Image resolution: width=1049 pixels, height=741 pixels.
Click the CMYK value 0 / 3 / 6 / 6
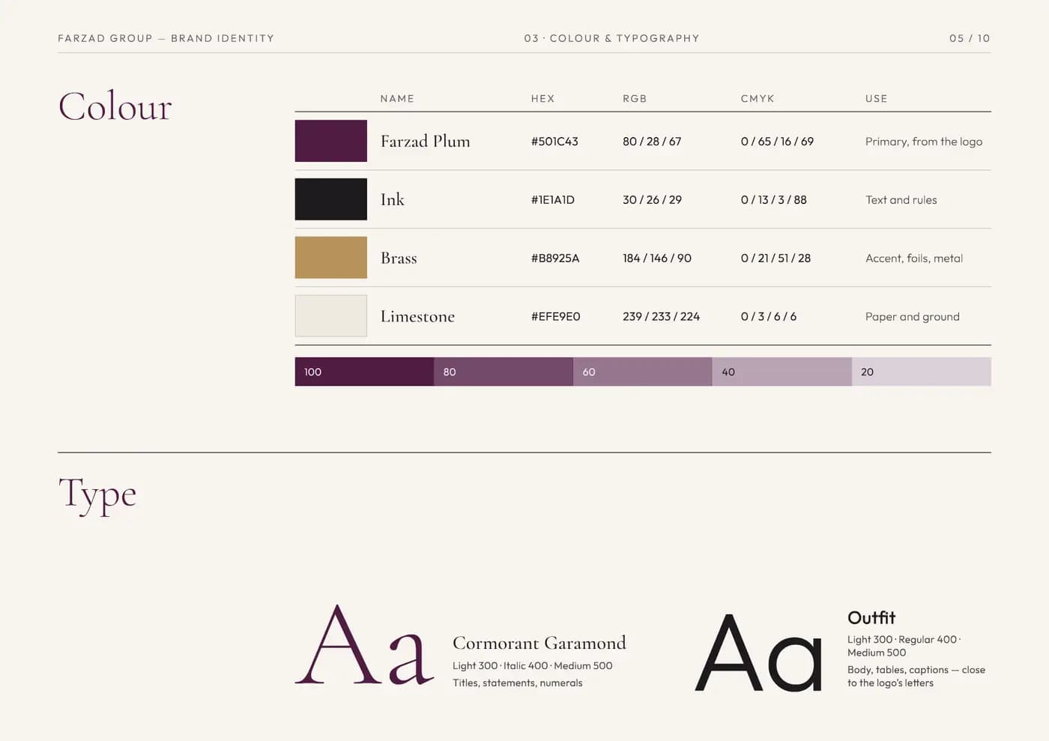(x=769, y=317)
